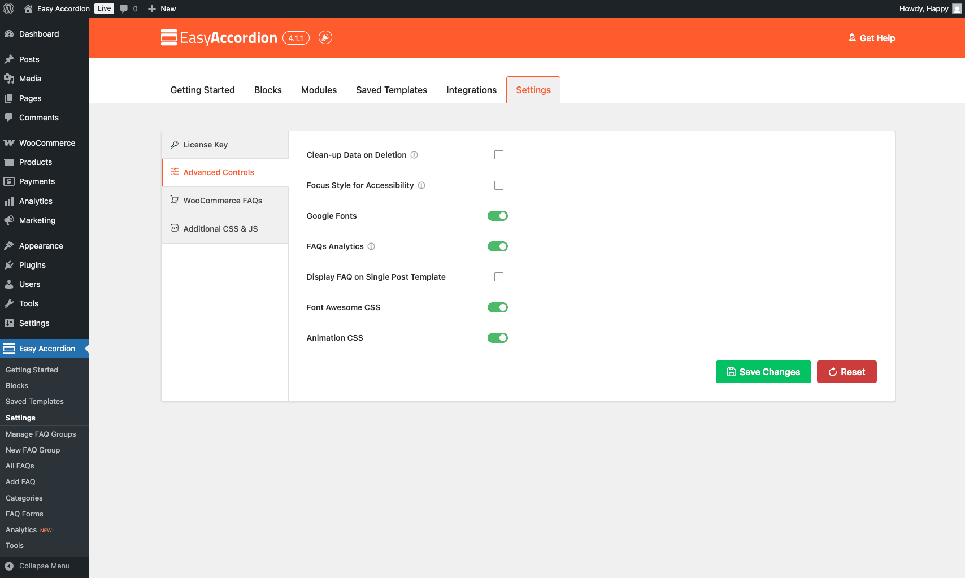Open the Get Help link
Screen dimensions: 965x578
click(x=872, y=38)
